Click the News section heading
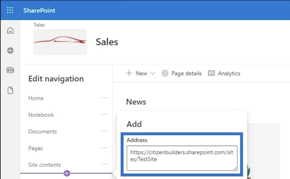The image size is (290, 179). pos(136,102)
